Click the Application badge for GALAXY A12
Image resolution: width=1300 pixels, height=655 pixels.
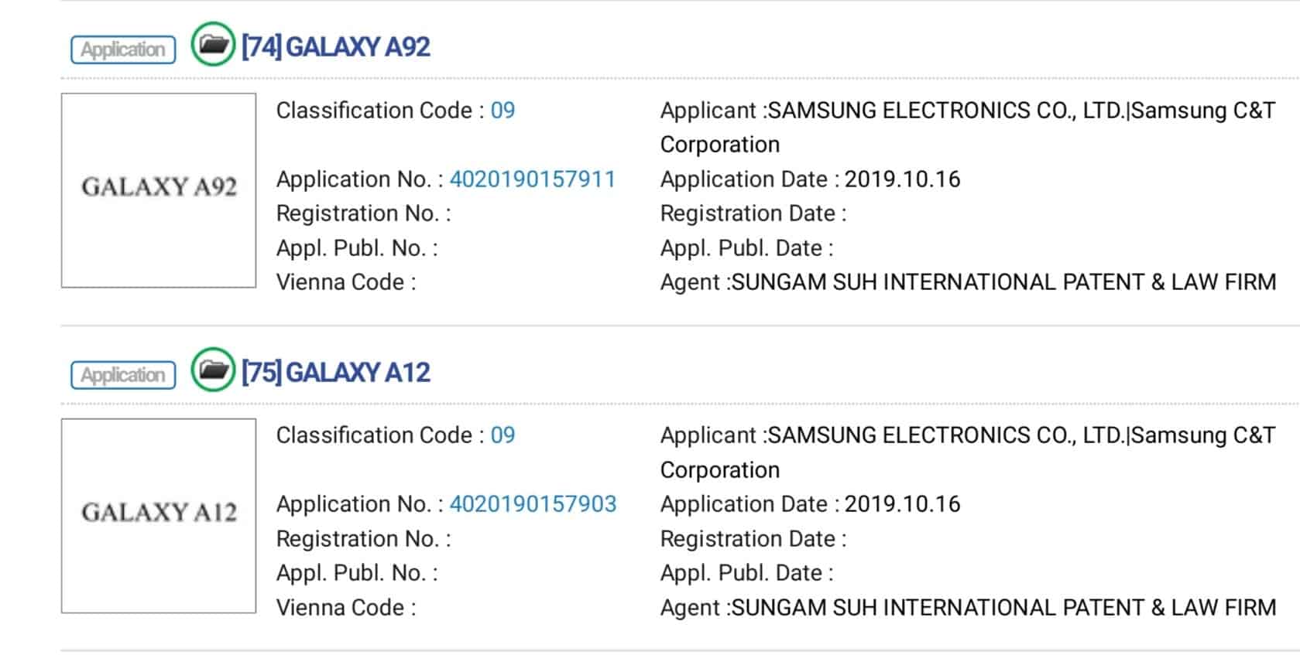(123, 375)
